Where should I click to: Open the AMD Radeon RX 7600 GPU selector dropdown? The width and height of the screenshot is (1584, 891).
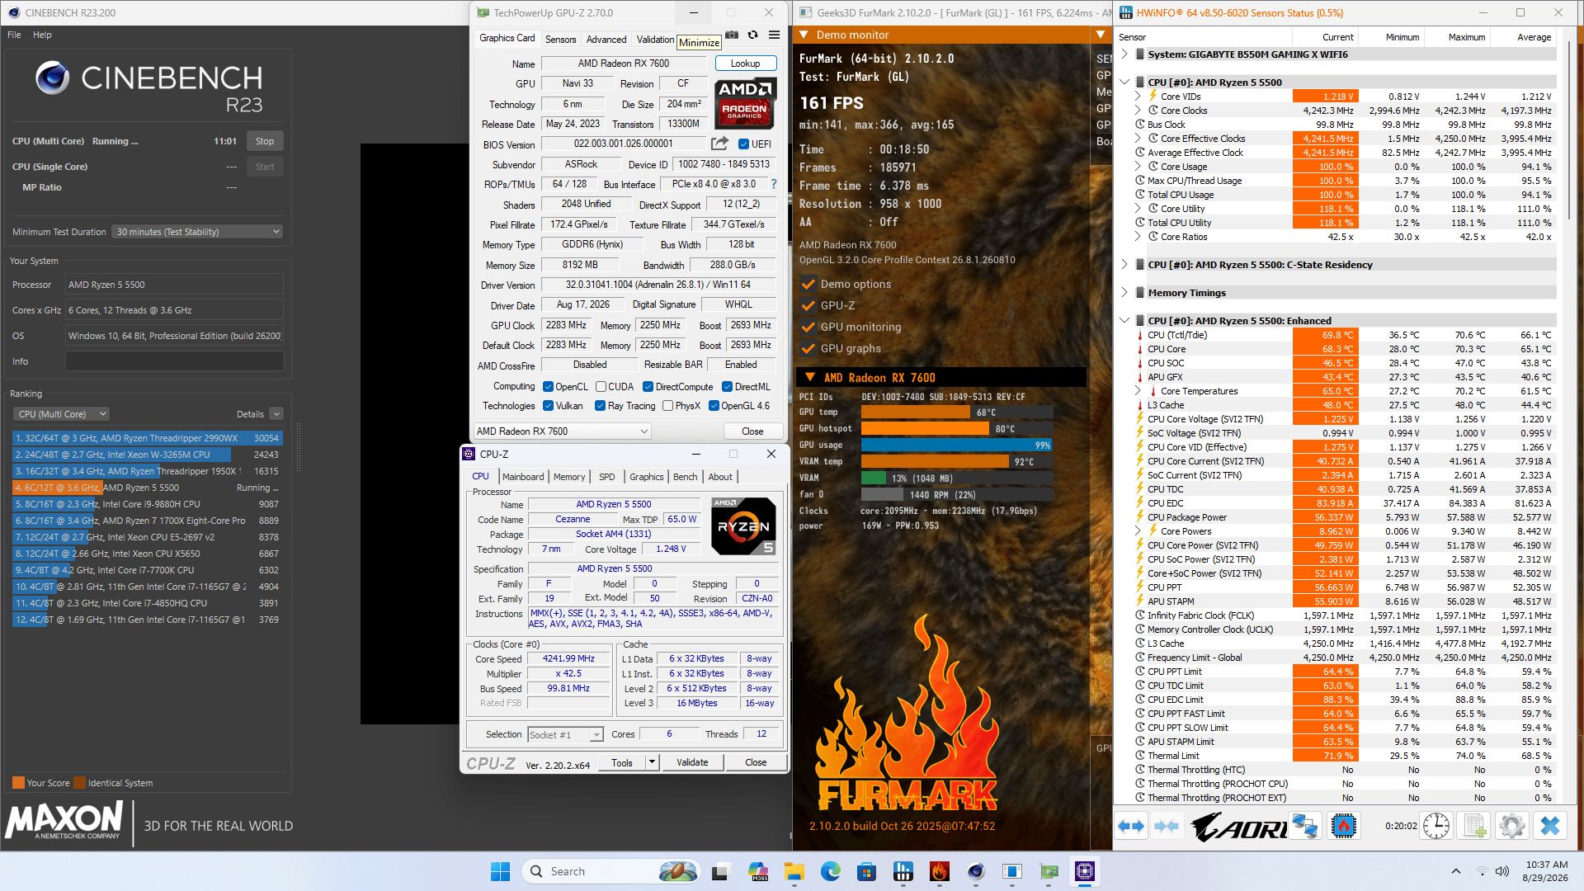563,431
